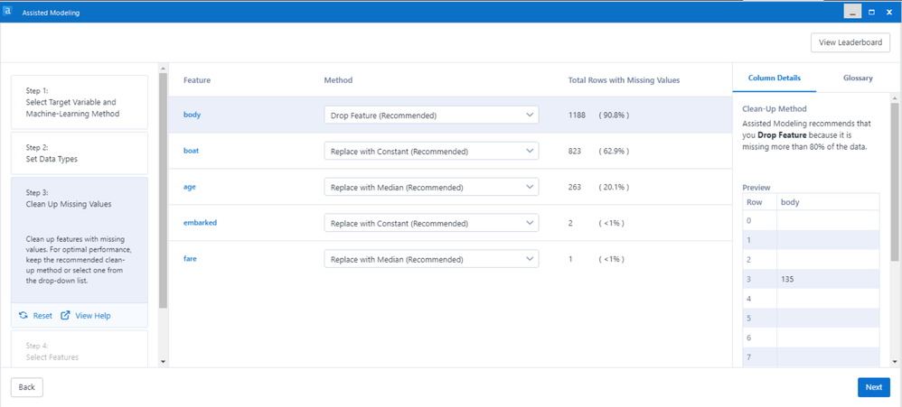
Task: Select the embarked feature link
Action: pos(200,223)
